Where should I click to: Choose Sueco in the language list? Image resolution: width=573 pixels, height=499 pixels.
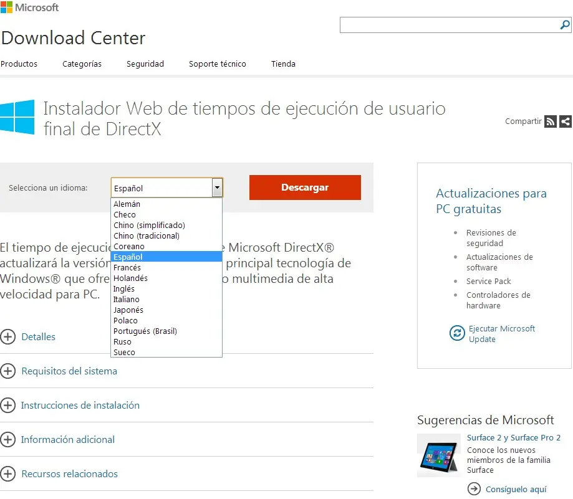[166, 352]
